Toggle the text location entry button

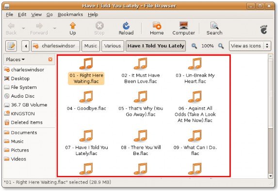[x=11, y=46]
